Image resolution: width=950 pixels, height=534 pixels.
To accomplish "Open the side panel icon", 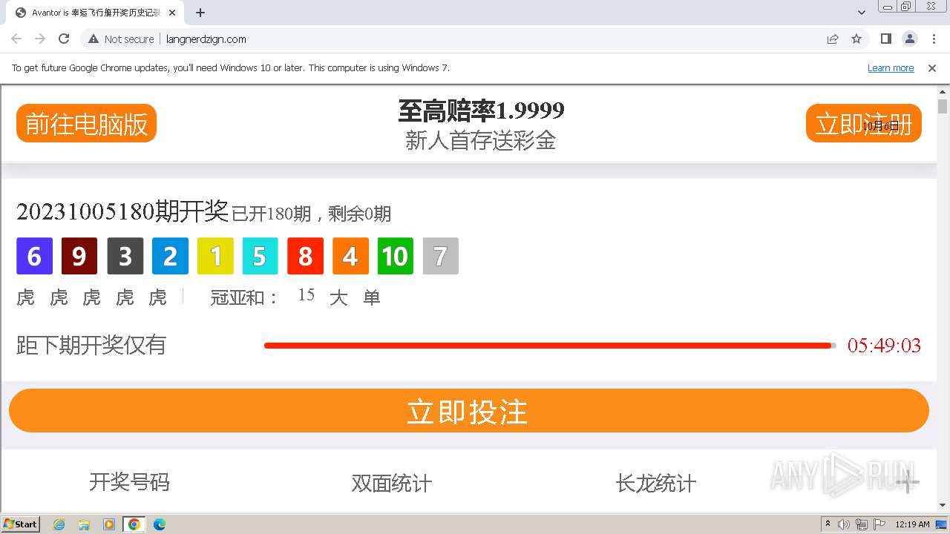I will (x=886, y=39).
